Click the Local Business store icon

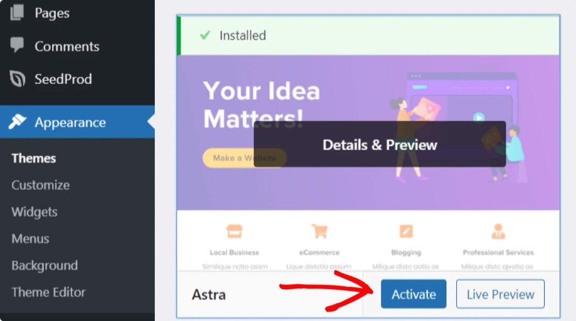point(234,231)
